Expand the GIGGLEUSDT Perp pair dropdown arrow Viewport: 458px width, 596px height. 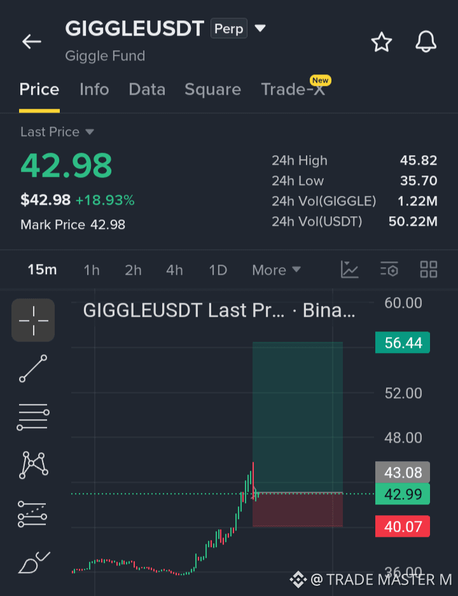[260, 28]
